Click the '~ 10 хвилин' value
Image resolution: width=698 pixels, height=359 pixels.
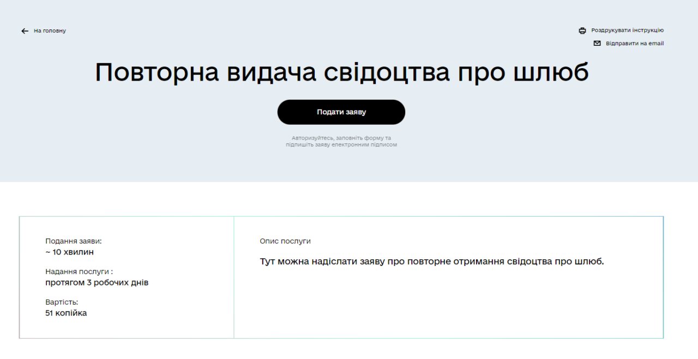(x=70, y=252)
